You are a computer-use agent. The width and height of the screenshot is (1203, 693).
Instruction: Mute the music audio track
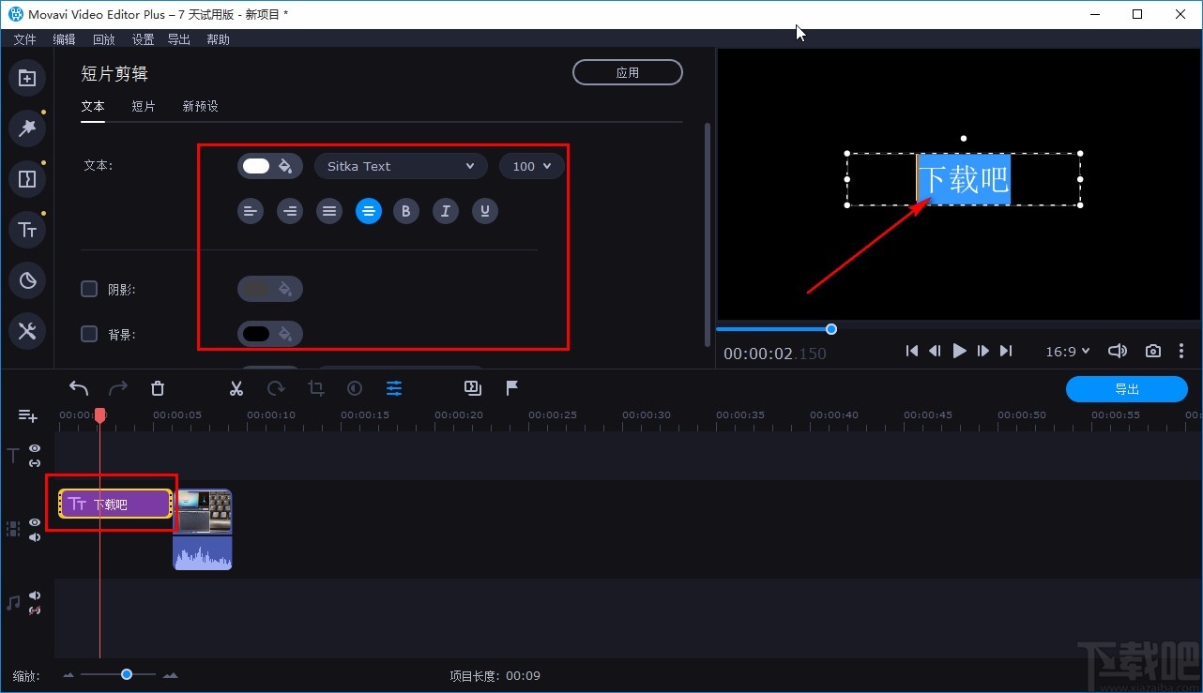[x=35, y=595]
